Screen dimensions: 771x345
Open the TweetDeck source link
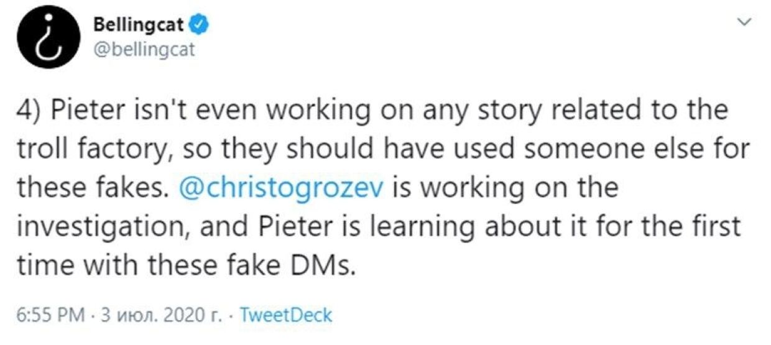point(286,315)
